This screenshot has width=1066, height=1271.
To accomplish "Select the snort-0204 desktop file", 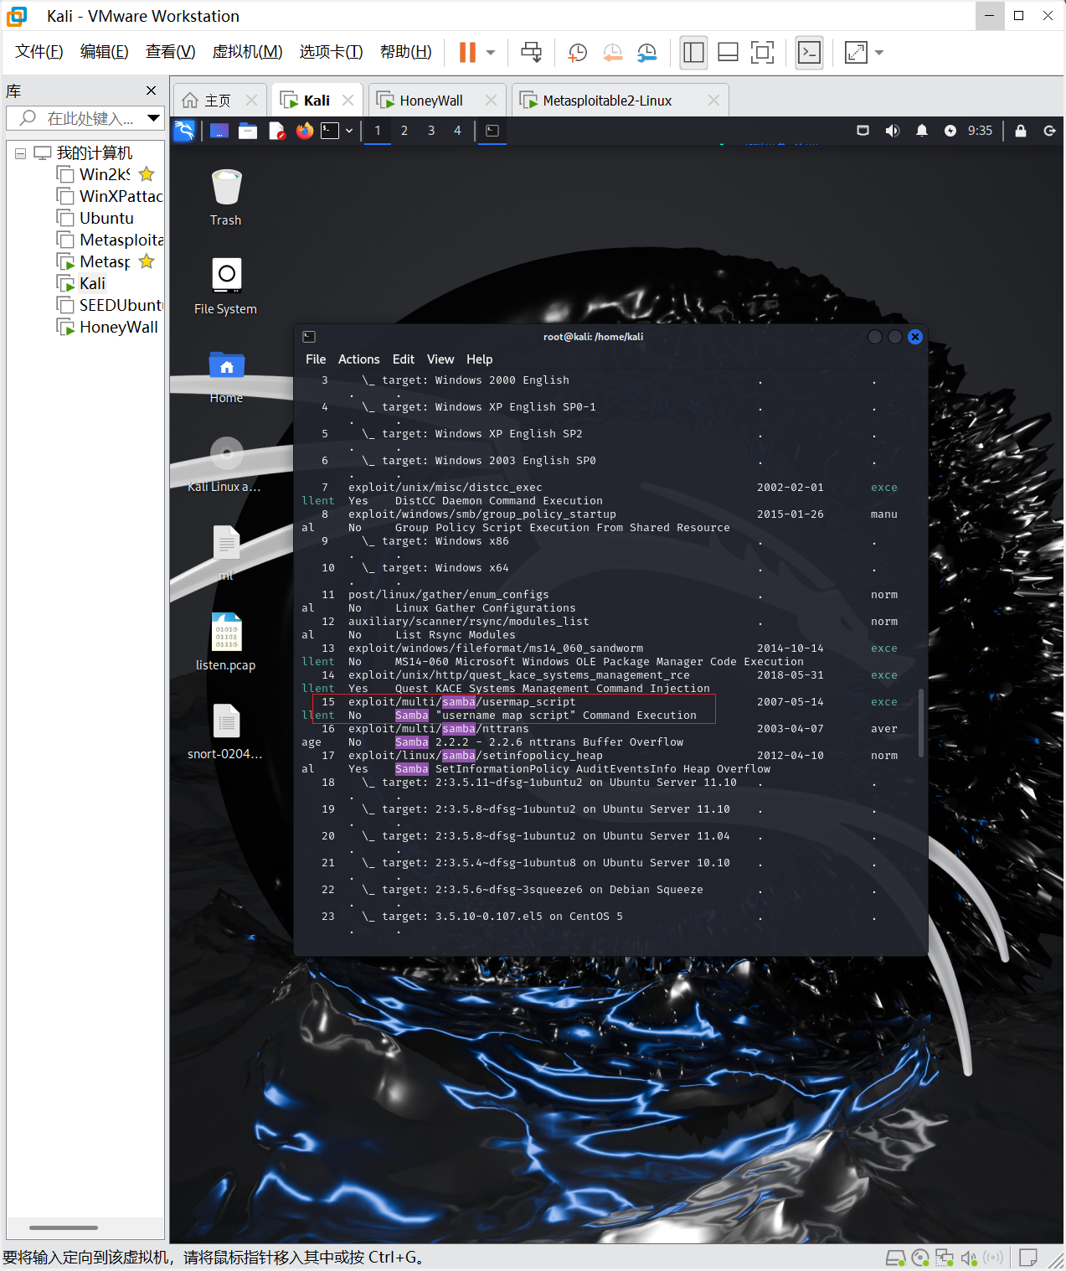I will [x=226, y=731].
